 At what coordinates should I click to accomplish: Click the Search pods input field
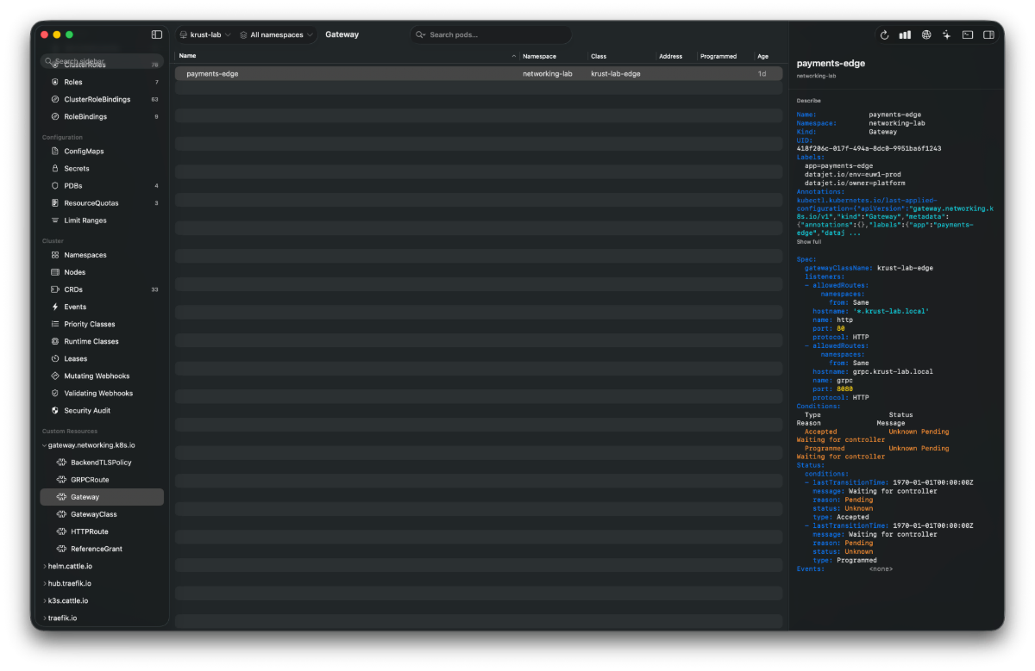[x=491, y=34]
